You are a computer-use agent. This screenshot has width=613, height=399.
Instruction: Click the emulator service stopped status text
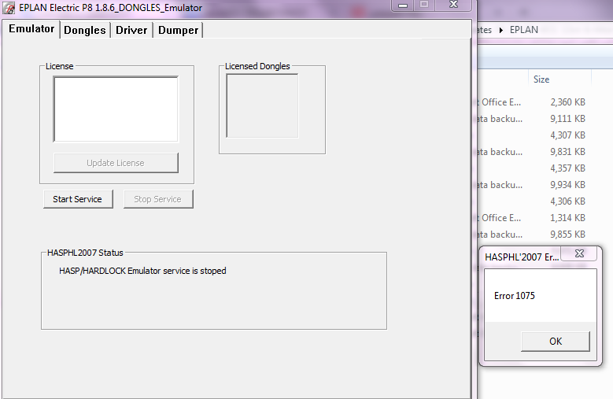(x=142, y=271)
